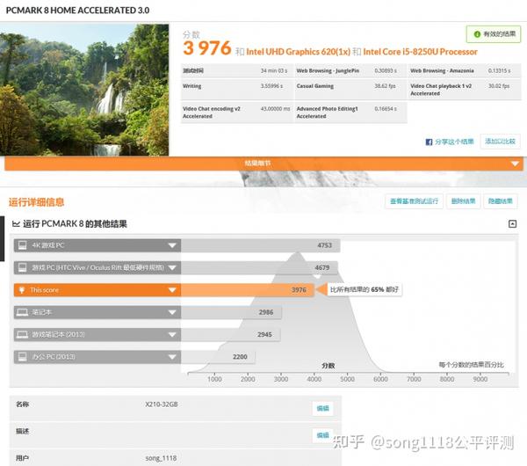Expand the 4K gaming PC dropdown arrow
This screenshot has width=527, height=466.
click(x=172, y=245)
